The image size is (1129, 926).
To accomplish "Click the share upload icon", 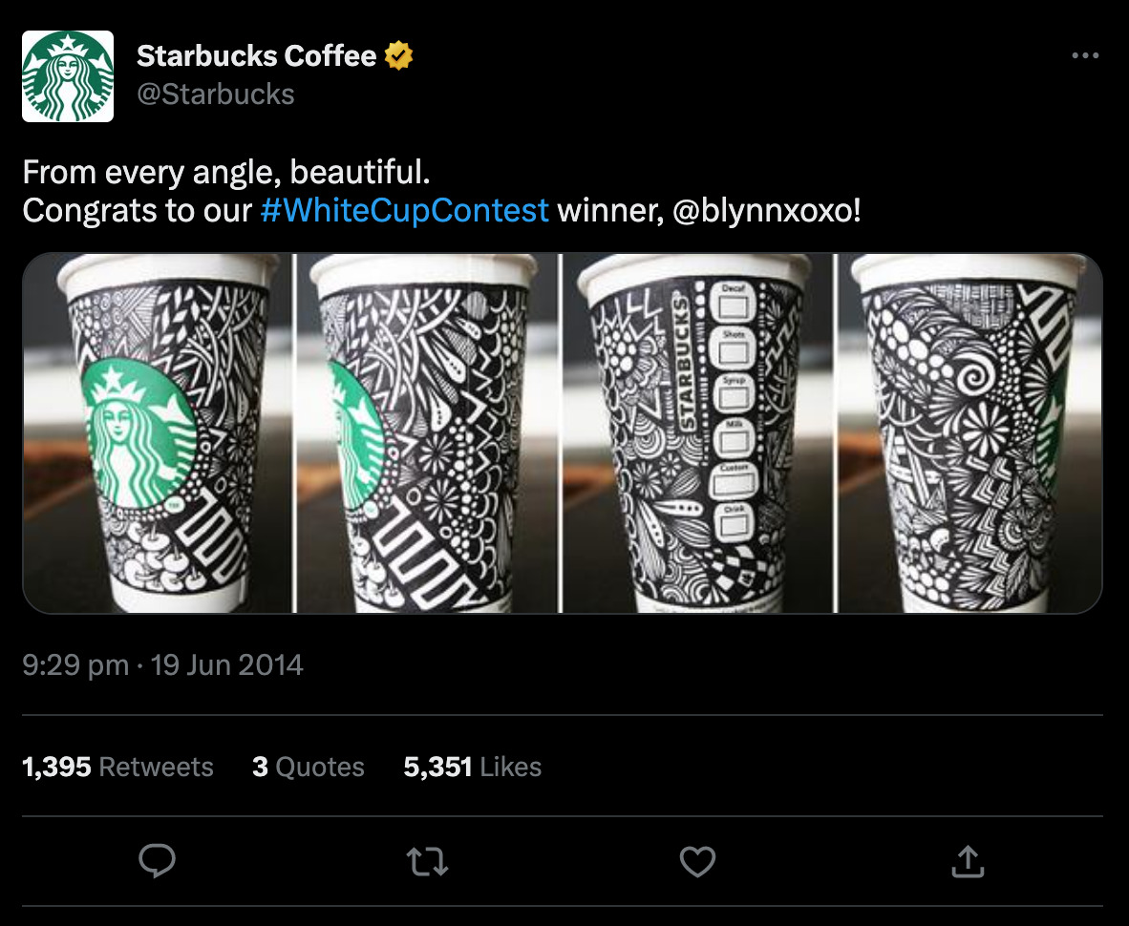I will [x=969, y=860].
